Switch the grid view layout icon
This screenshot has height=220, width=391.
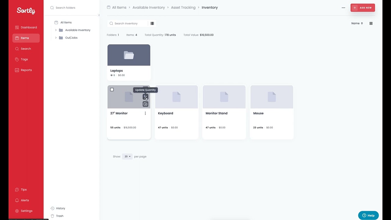(371, 23)
